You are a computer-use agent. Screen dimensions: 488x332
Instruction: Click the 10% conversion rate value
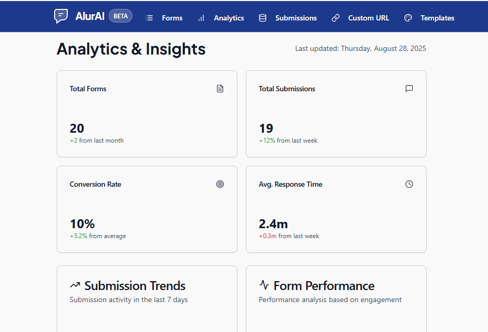pos(82,224)
